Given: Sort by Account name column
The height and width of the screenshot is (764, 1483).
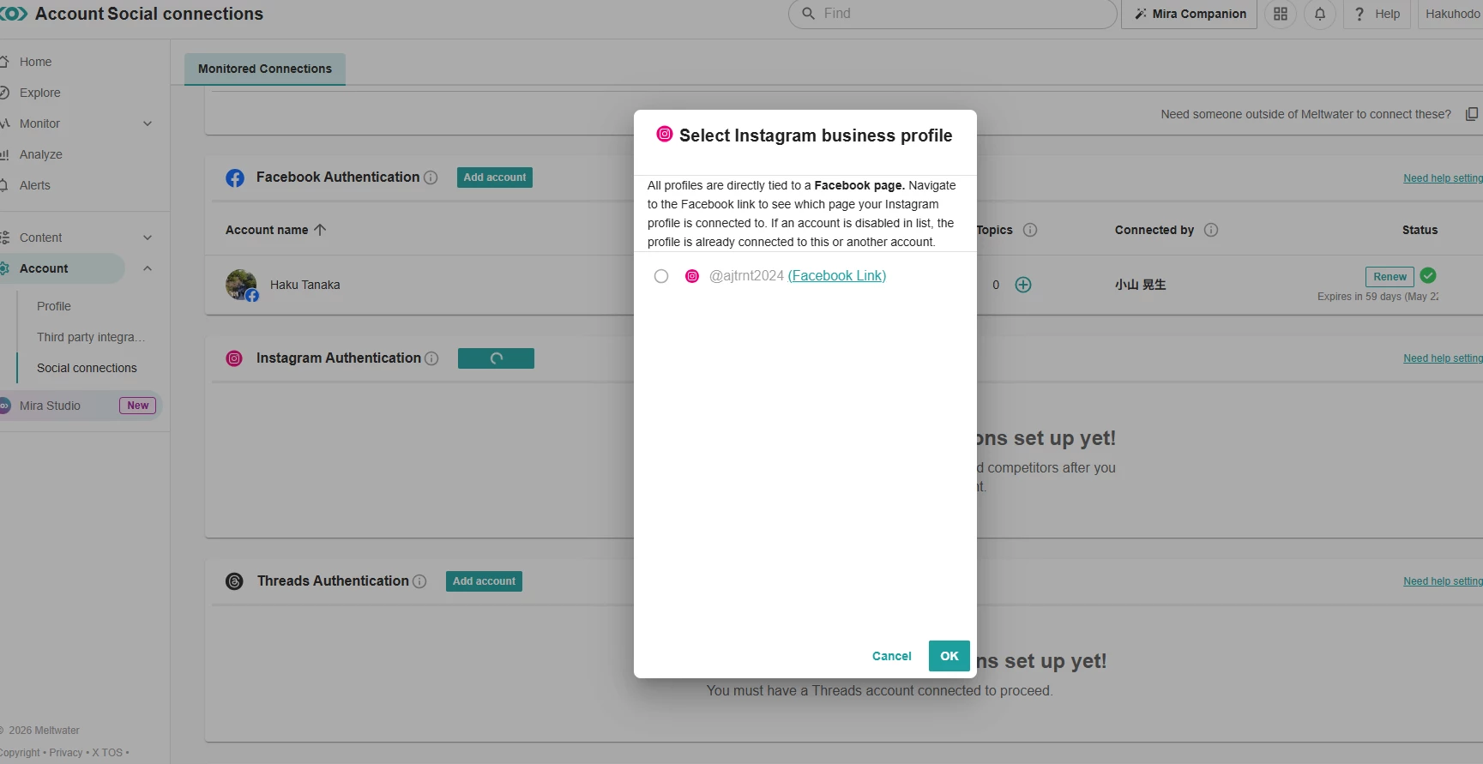Looking at the screenshot, I should (x=275, y=230).
